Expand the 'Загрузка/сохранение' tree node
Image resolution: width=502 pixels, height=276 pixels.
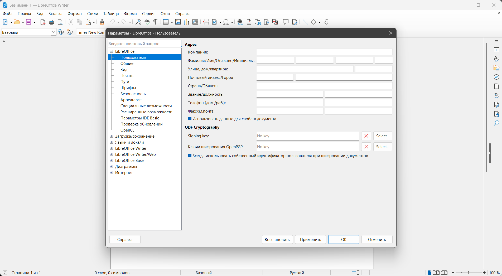click(x=112, y=136)
